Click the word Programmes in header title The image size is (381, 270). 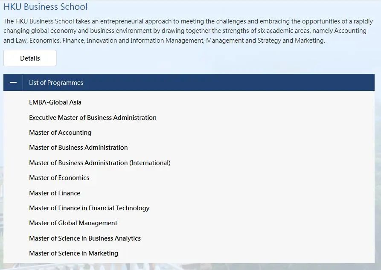(x=65, y=83)
